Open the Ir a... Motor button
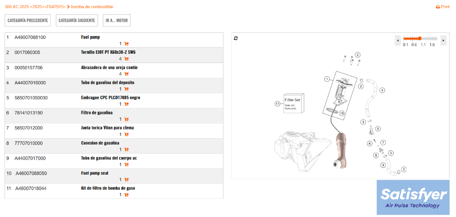The width and height of the screenshot is (456, 217). 117,21
